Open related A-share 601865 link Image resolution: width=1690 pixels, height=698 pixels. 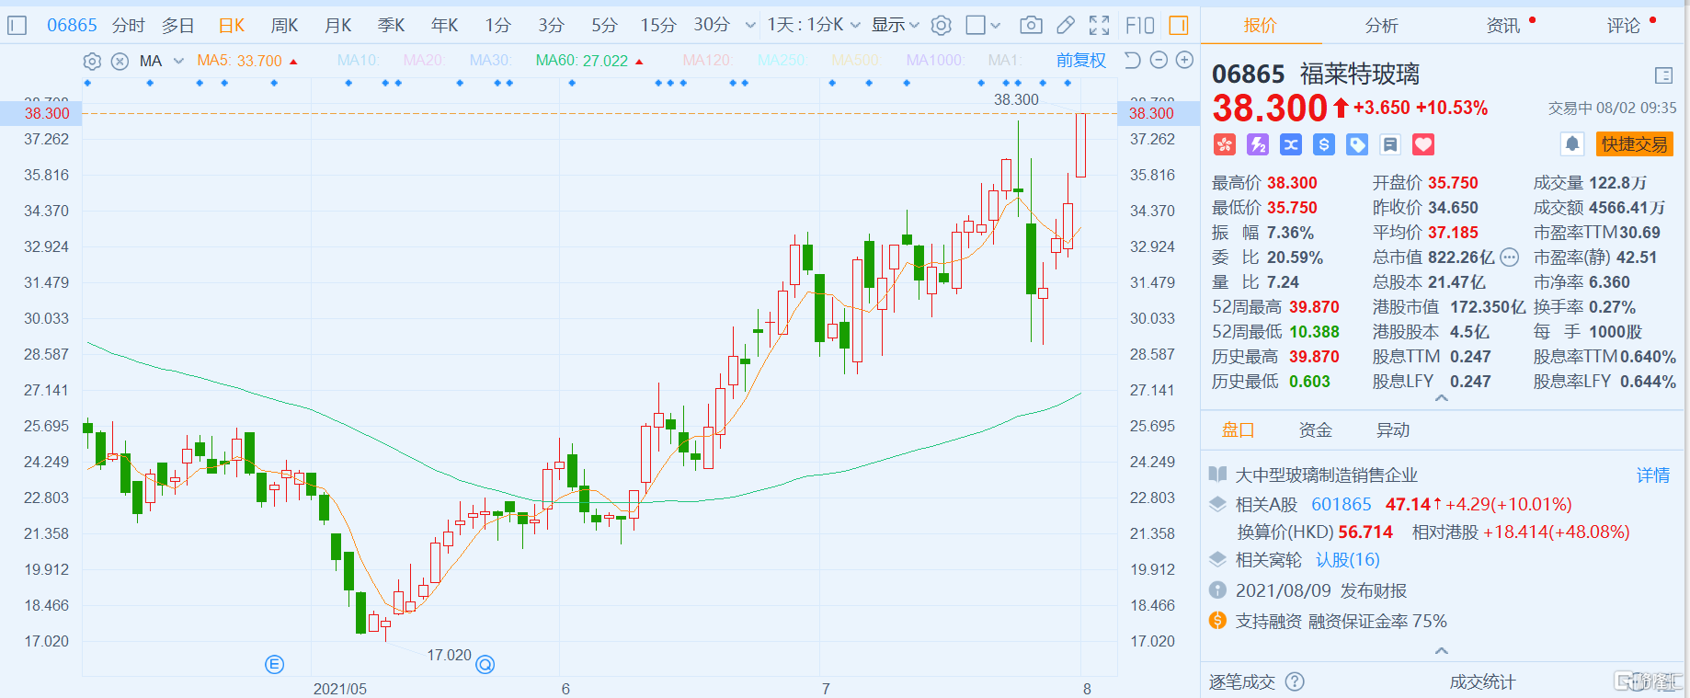1342,504
